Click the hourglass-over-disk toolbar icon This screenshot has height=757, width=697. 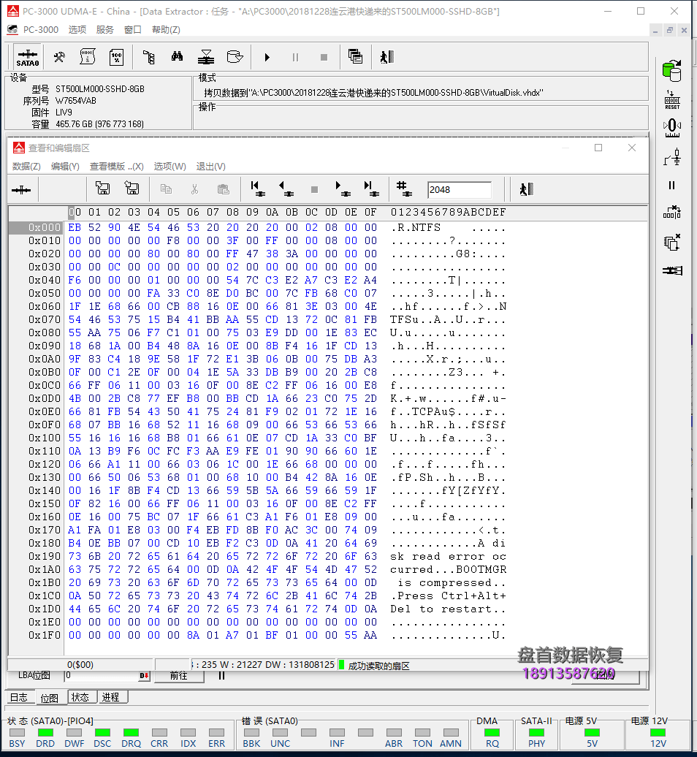pyautogui.click(x=206, y=57)
